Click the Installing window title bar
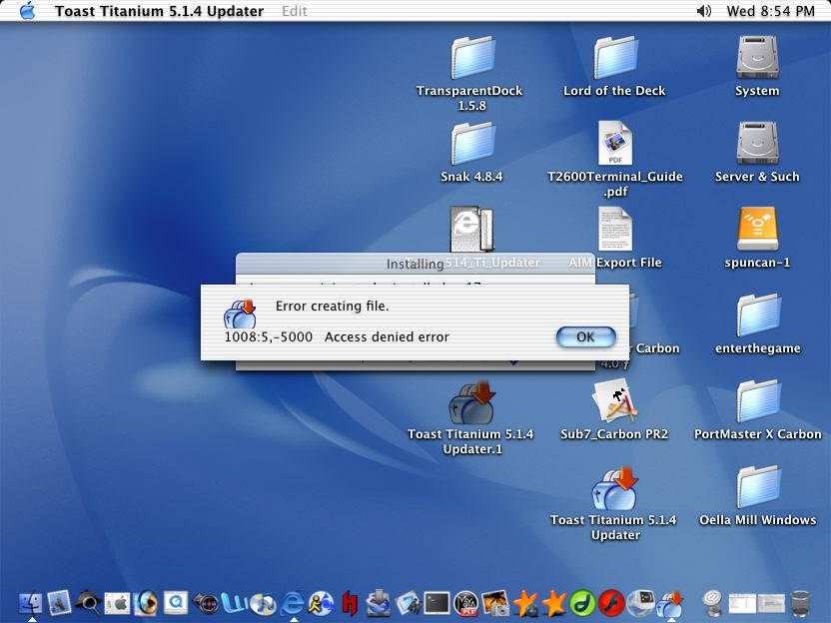This screenshot has width=831, height=623. [415, 264]
